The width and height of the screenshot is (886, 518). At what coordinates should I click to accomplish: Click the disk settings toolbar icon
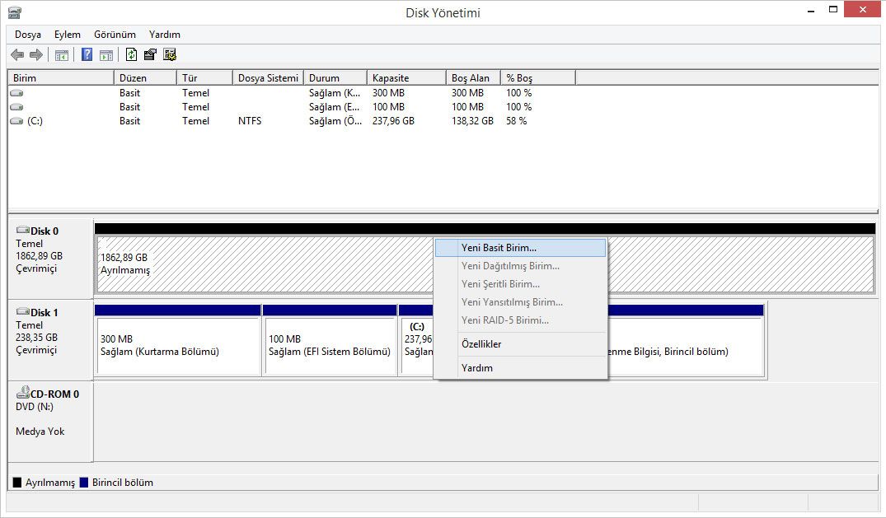pos(170,54)
